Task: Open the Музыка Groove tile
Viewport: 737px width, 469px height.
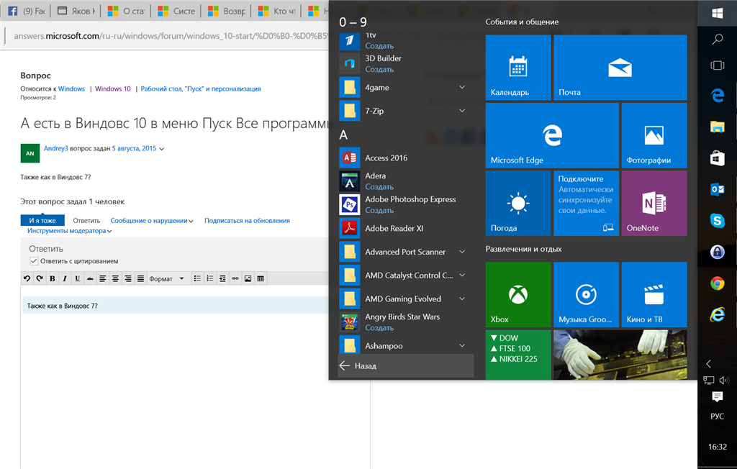Action: [586, 295]
